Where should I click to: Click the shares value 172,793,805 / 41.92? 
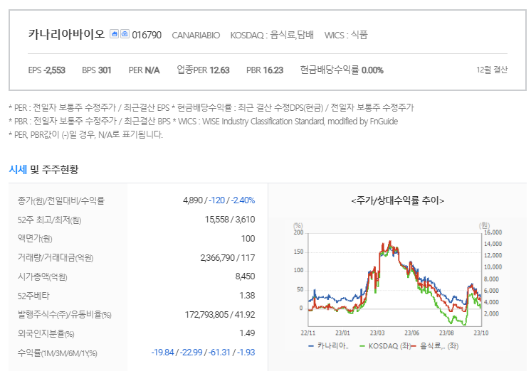pos(220,315)
